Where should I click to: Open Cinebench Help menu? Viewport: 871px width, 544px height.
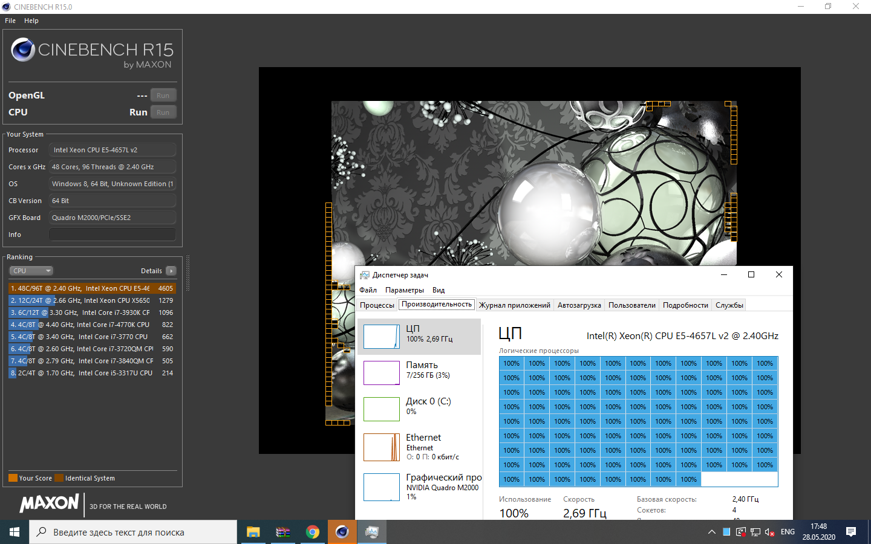tap(31, 21)
